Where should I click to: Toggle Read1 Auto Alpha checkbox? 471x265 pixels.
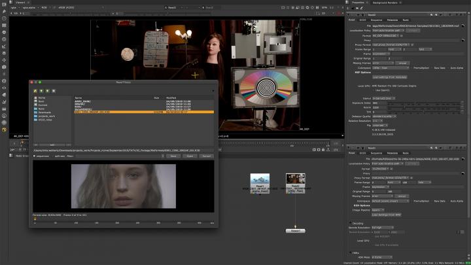pos(449,201)
